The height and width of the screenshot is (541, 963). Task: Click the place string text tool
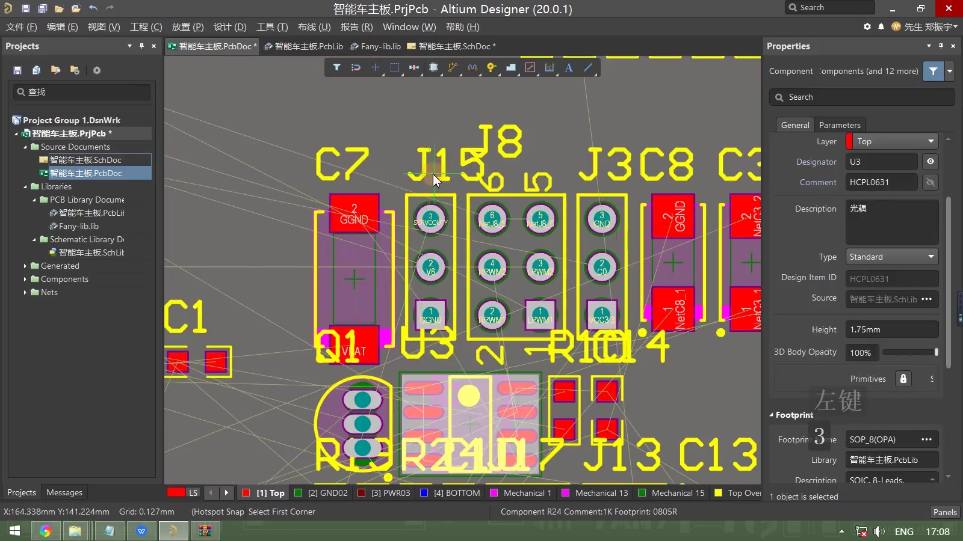click(x=569, y=67)
